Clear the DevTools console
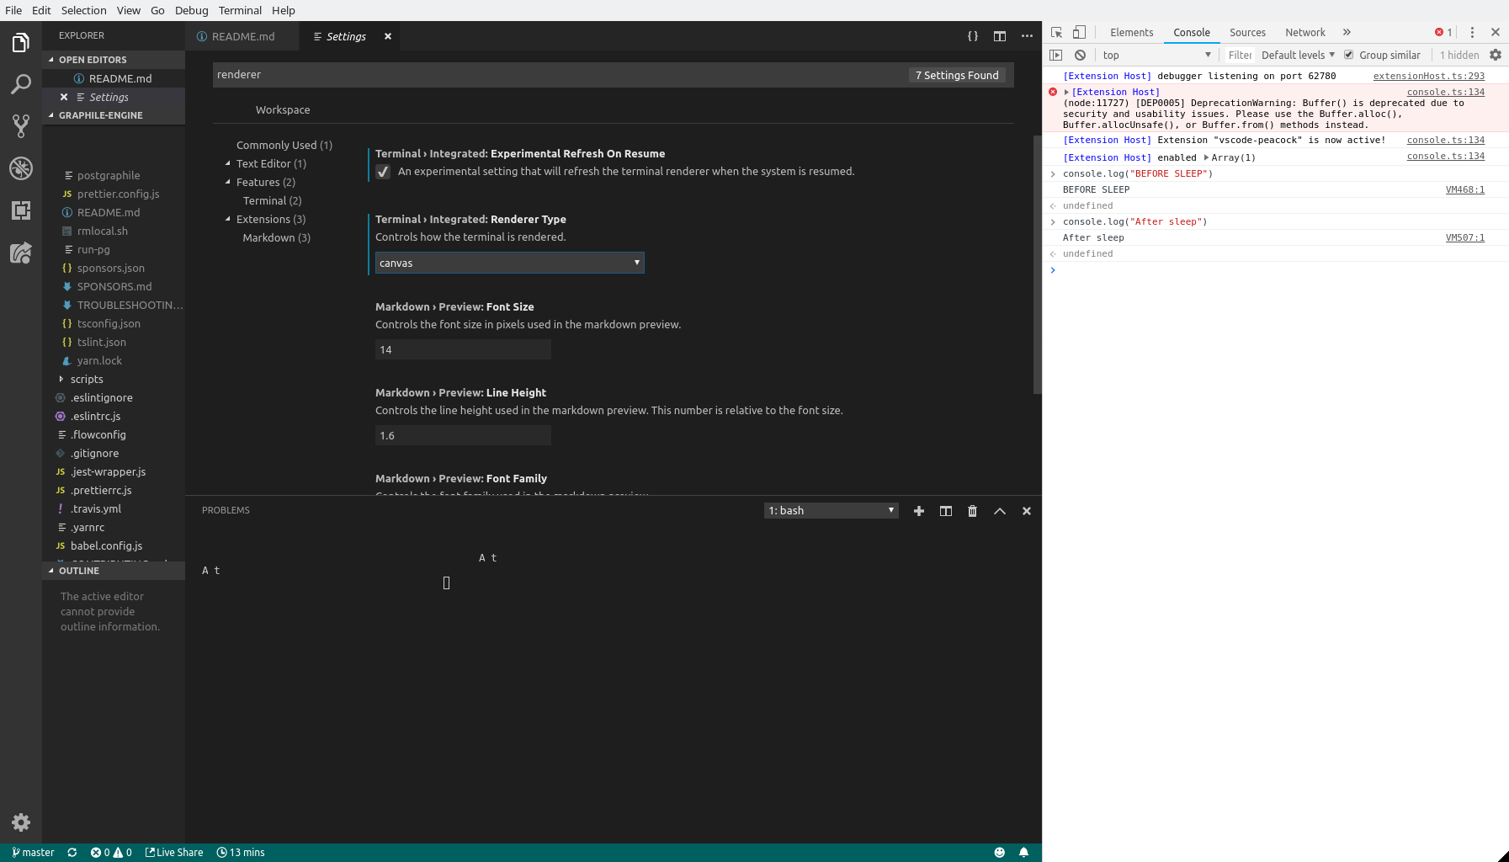 coord(1081,55)
